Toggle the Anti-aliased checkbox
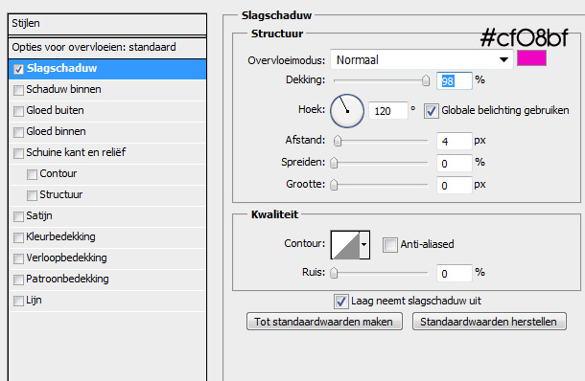Image resolution: width=585 pixels, height=381 pixels. pos(390,245)
